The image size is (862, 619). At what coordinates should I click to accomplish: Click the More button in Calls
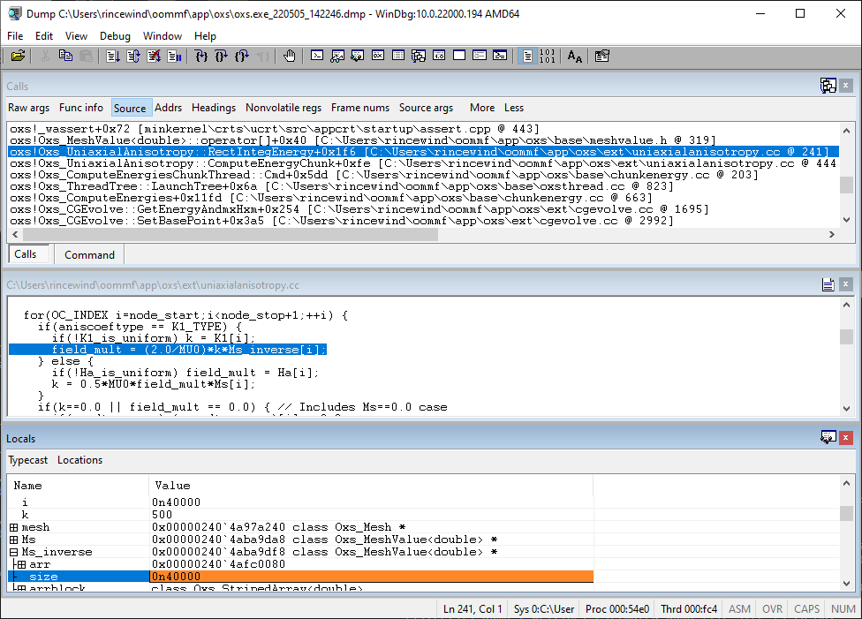point(482,108)
